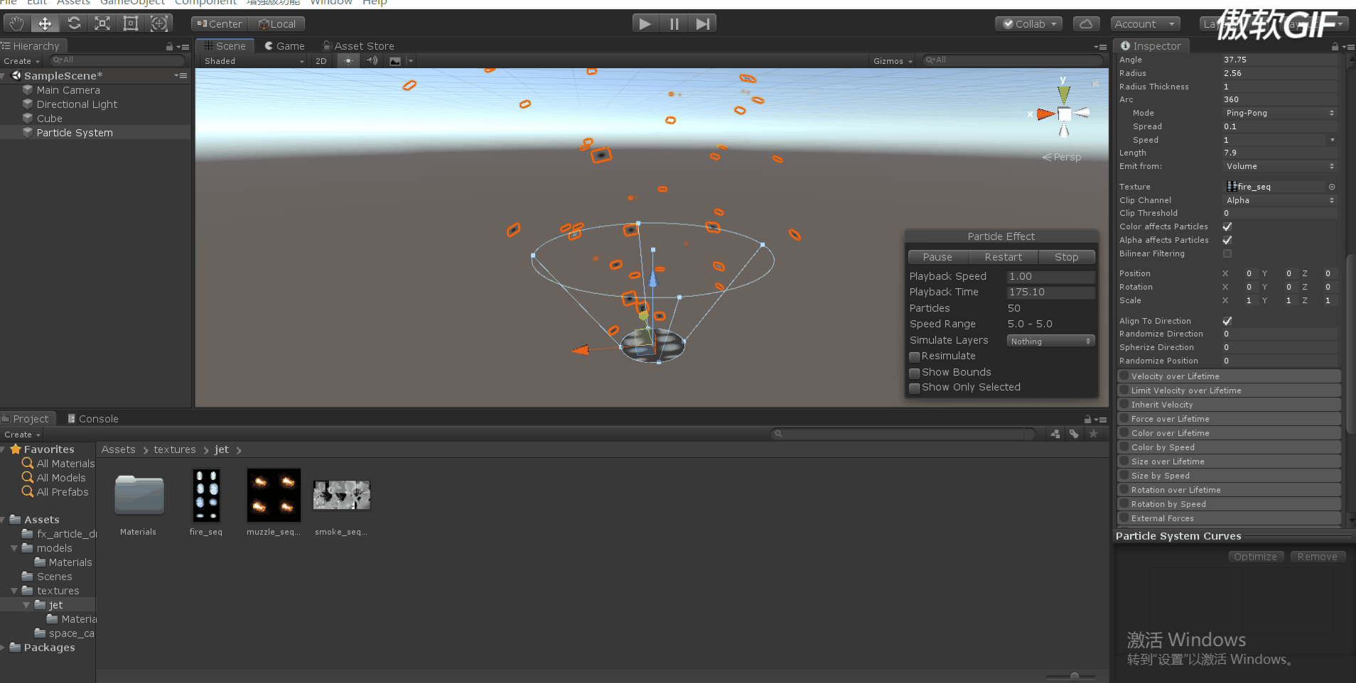Open the Component menu
The height and width of the screenshot is (683, 1356).
tap(205, 2)
